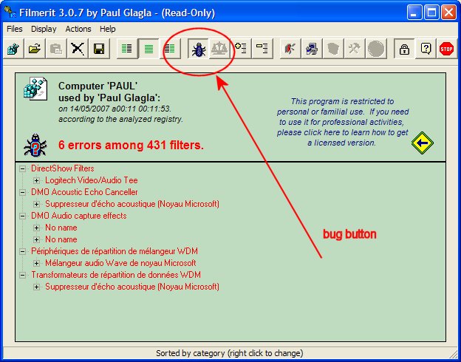Toggle the blue bug button in toolbar
This screenshot has height=362, width=461.
point(199,49)
